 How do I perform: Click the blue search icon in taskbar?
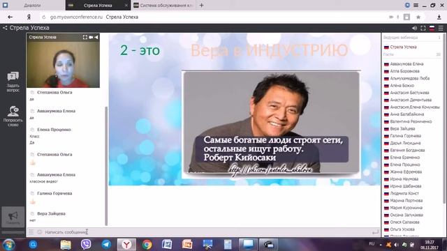(33, 245)
